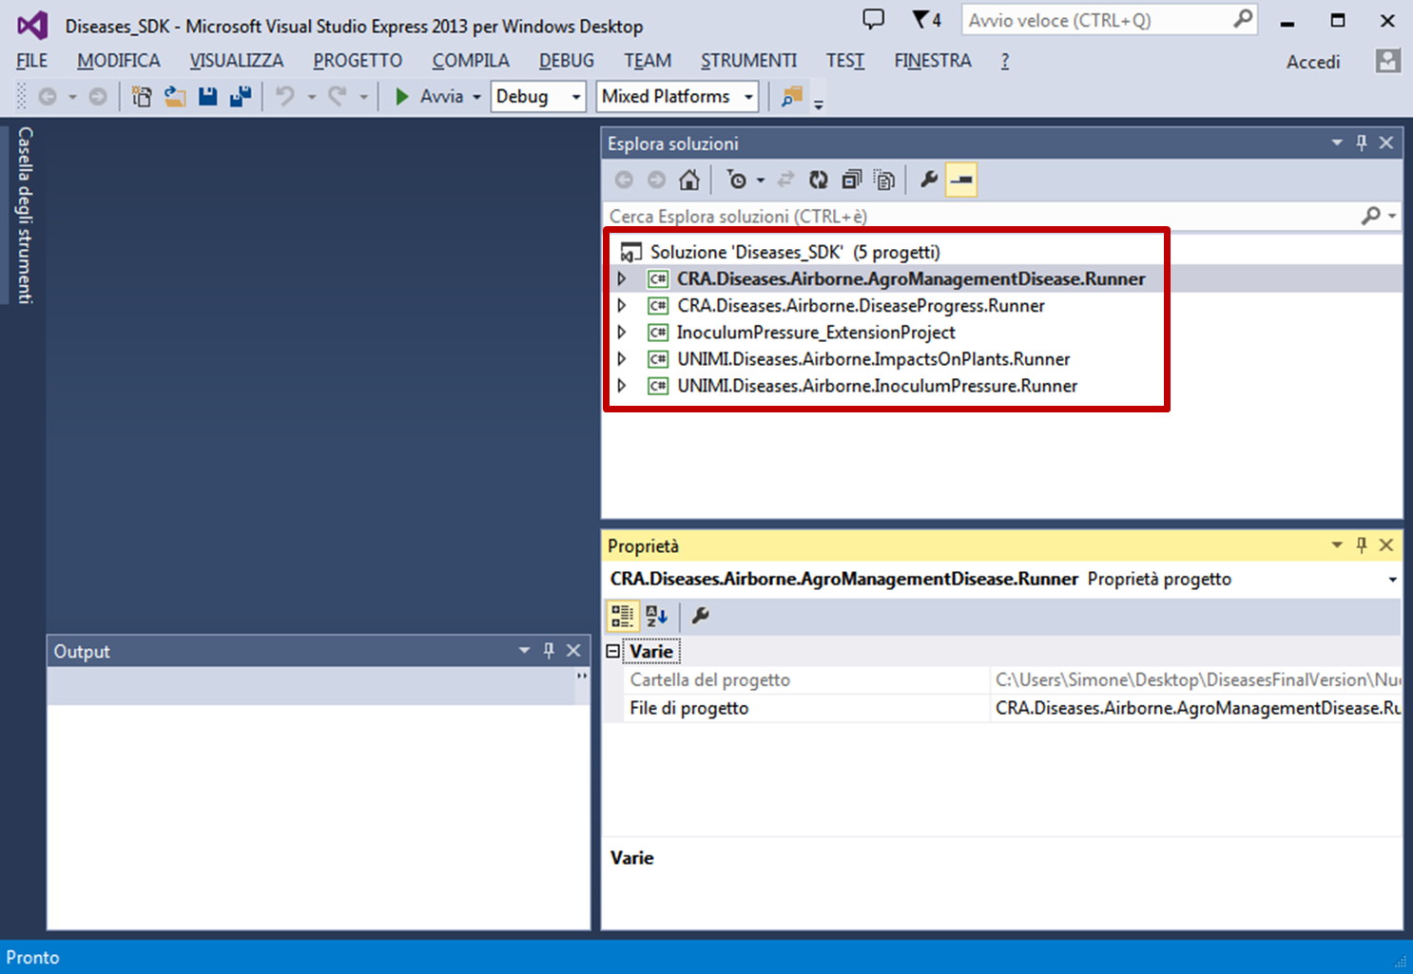This screenshot has width=1413, height=974.
Task: Open the Proprietà object selector dropdown
Action: click(x=1392, y=579)
